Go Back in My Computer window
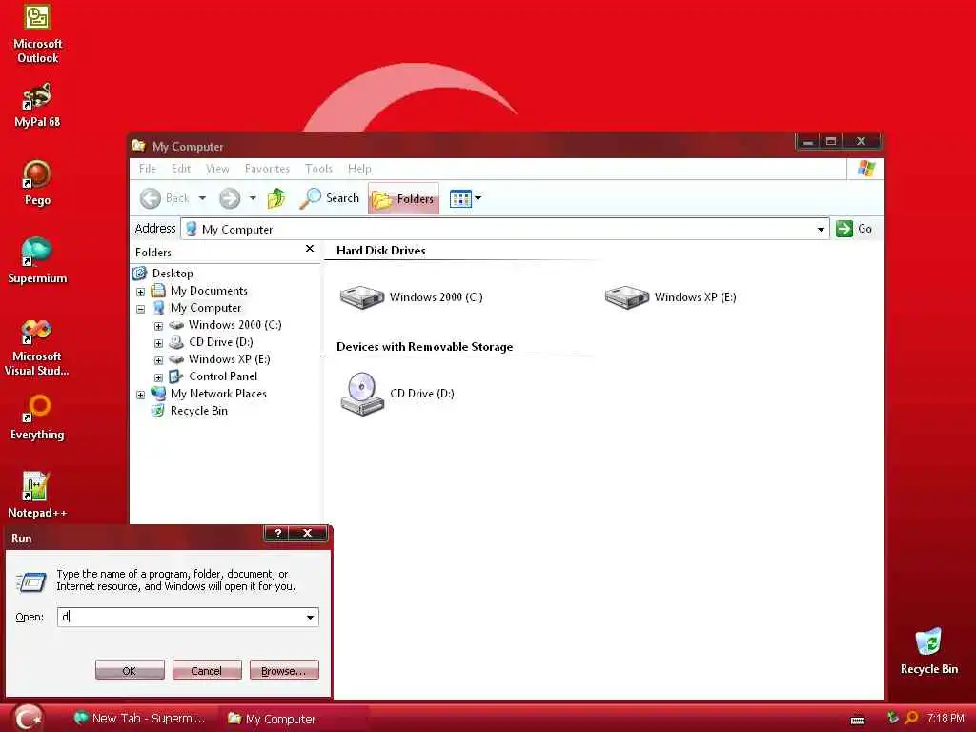This screenshot has height=732, width=976. click(164, 198)
